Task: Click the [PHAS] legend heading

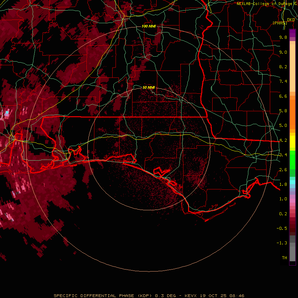Action: [280, 23]
